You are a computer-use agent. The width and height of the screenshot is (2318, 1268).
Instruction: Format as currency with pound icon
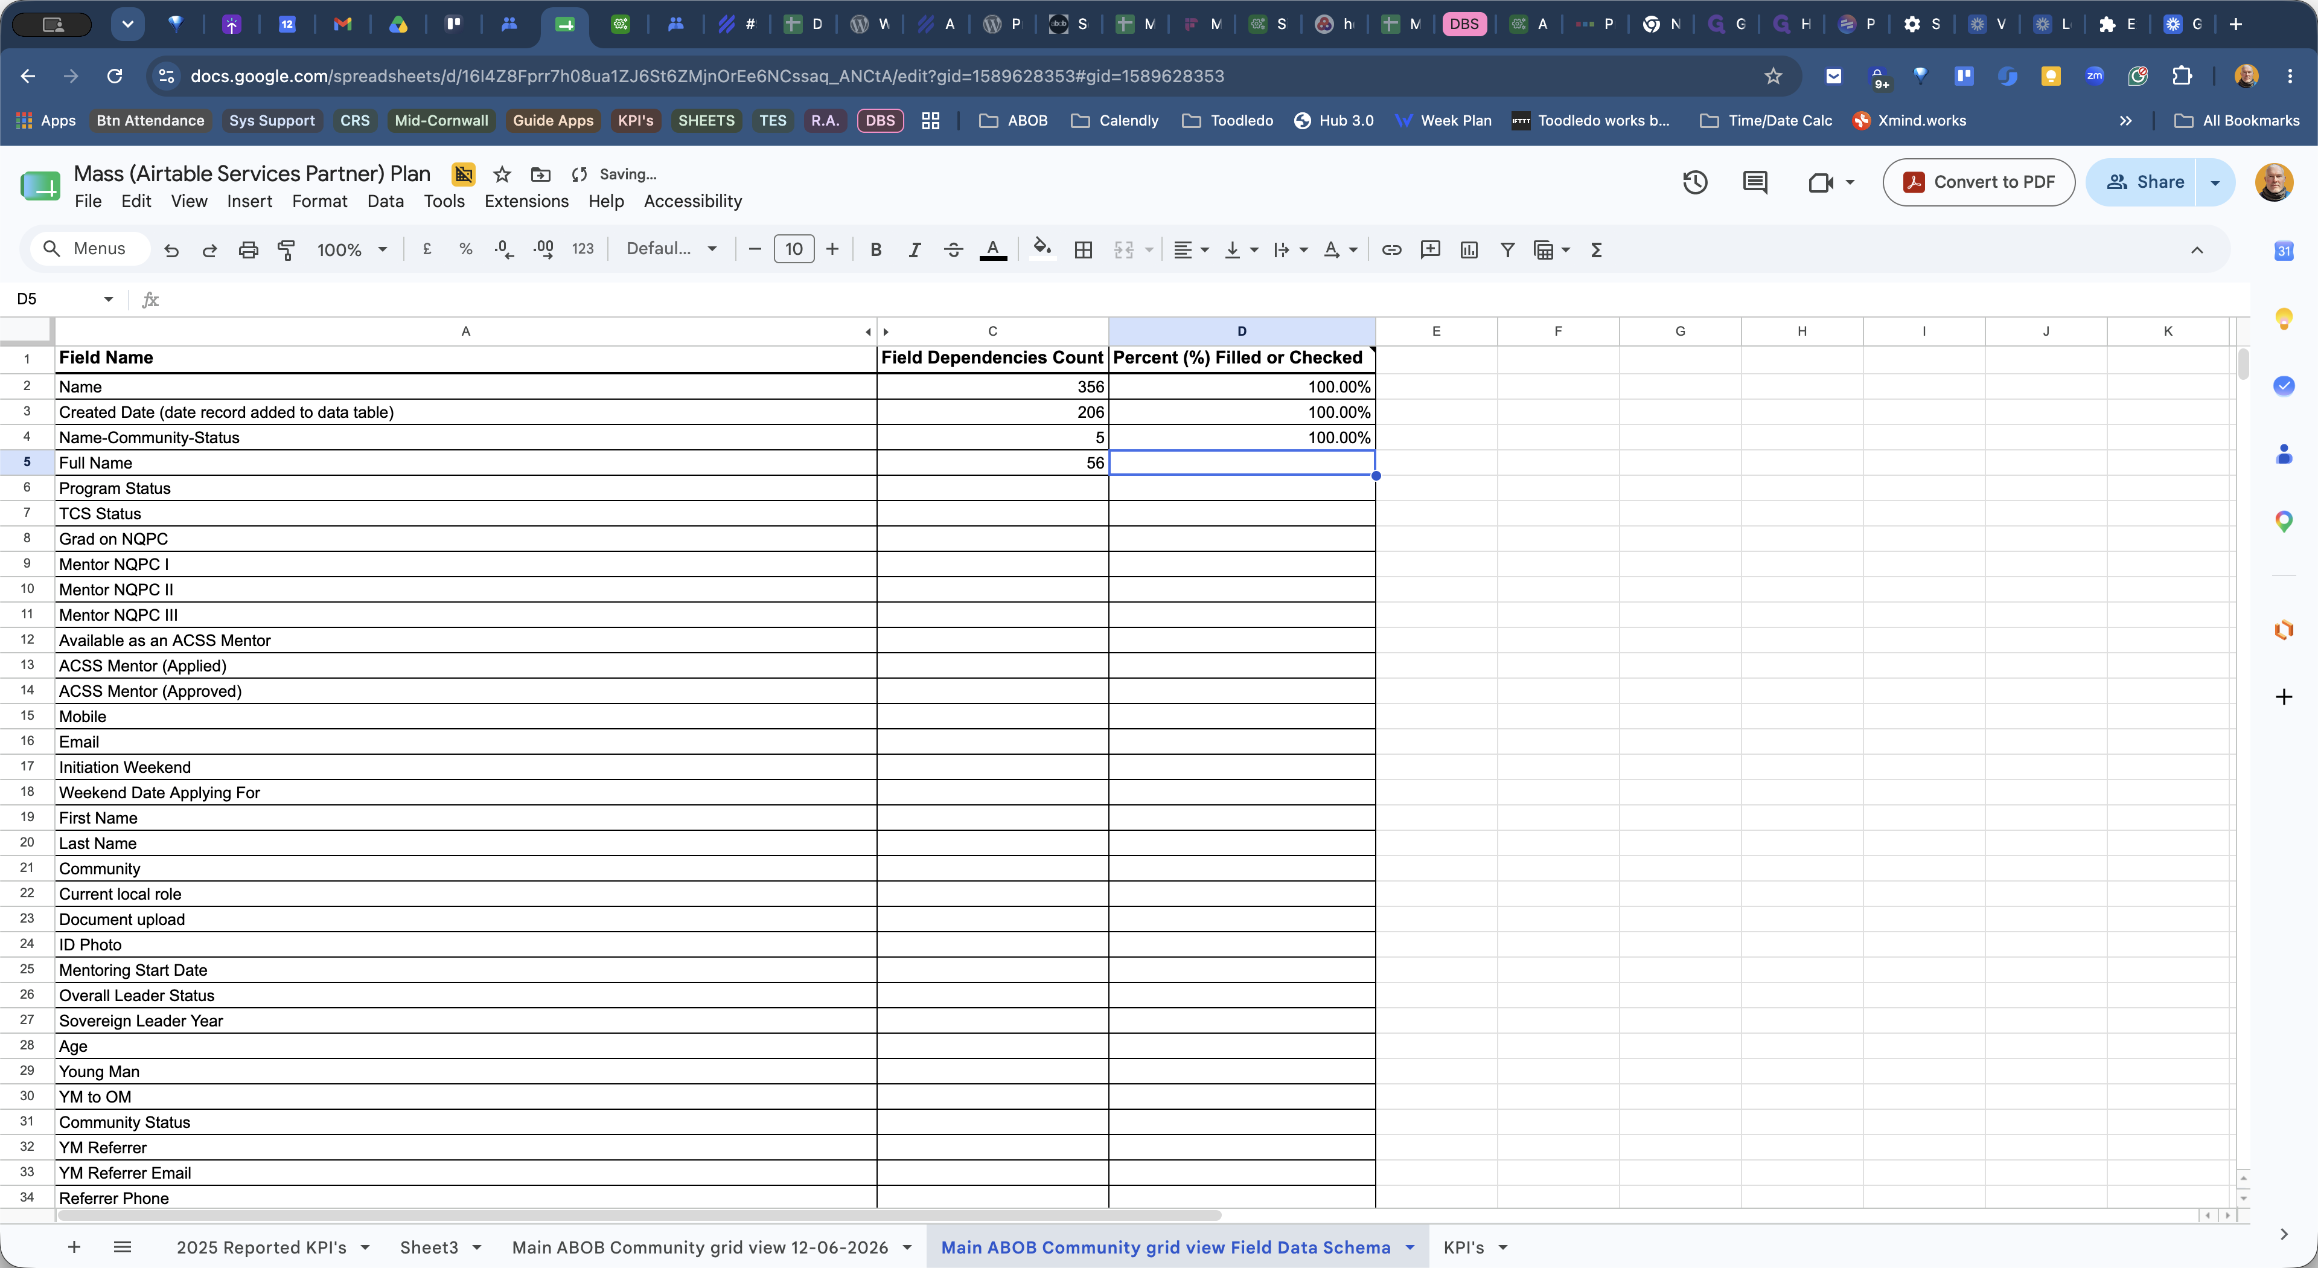click(427, 249)
